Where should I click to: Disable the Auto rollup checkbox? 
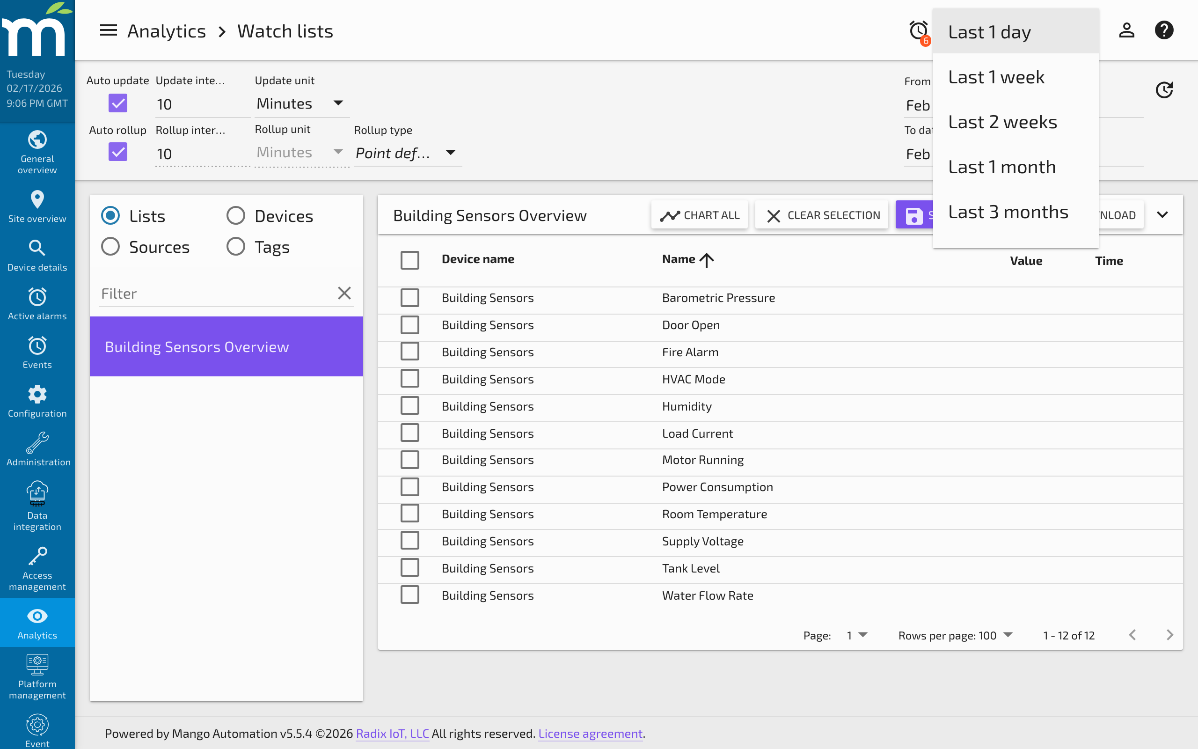tap(118, 152)
